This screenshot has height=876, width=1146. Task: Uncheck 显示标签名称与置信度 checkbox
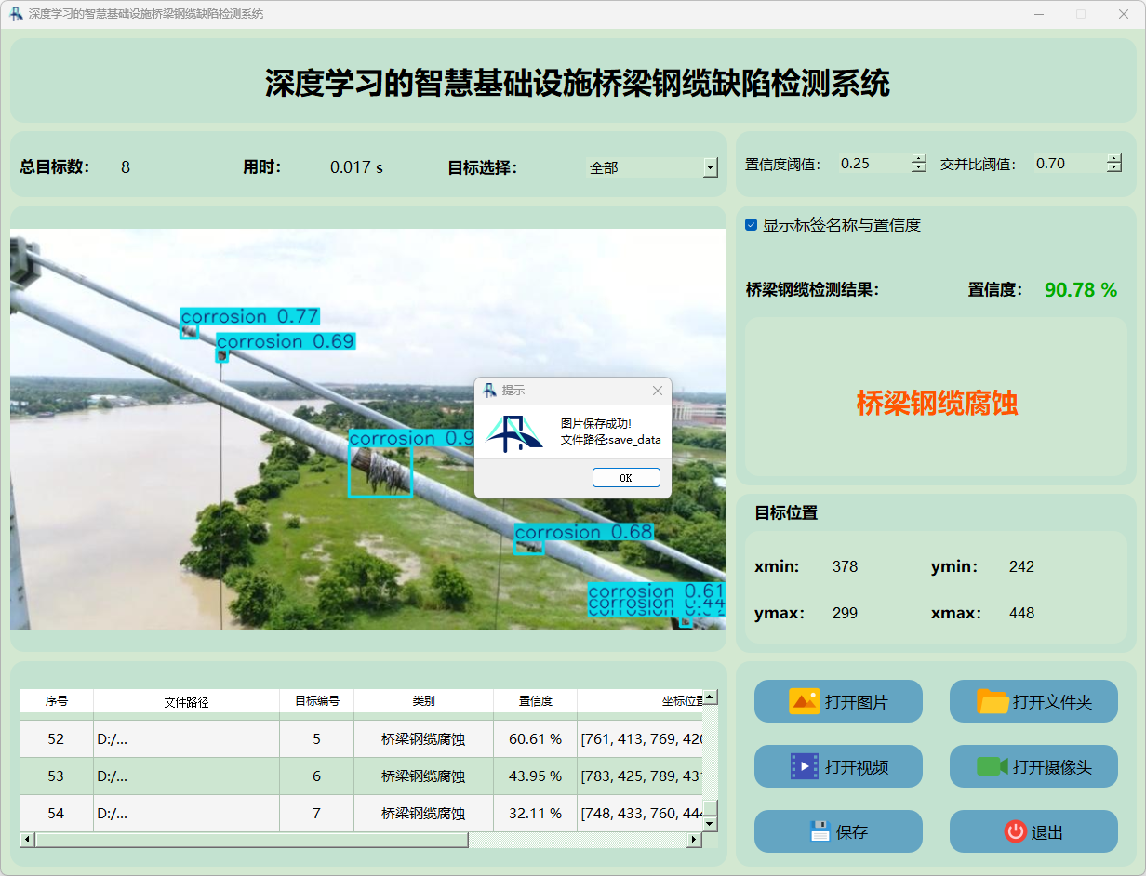(752, 225)
